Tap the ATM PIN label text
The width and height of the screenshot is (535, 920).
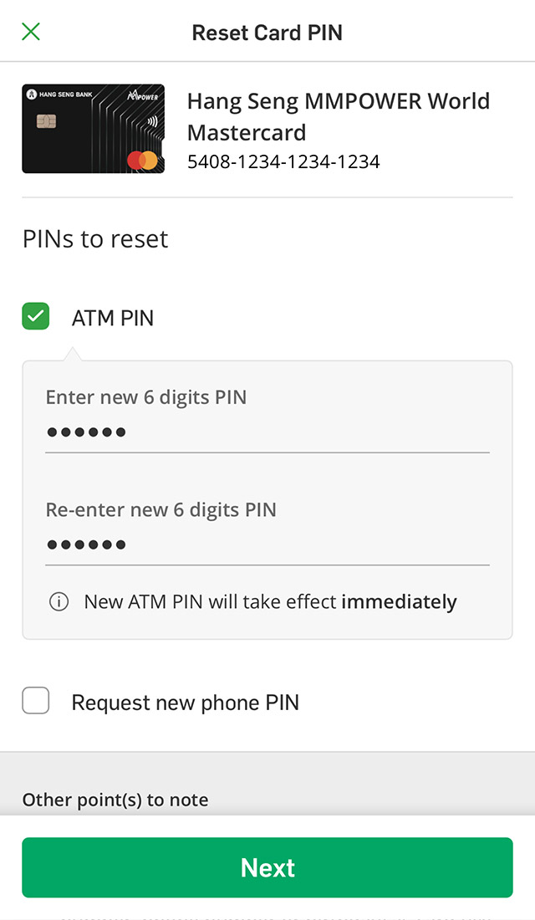[113, 318]
